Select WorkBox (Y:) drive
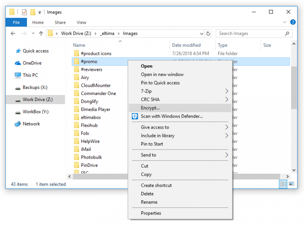Image resolution: width=304 pixels, height=228 pixels. [x=36, y=112]
